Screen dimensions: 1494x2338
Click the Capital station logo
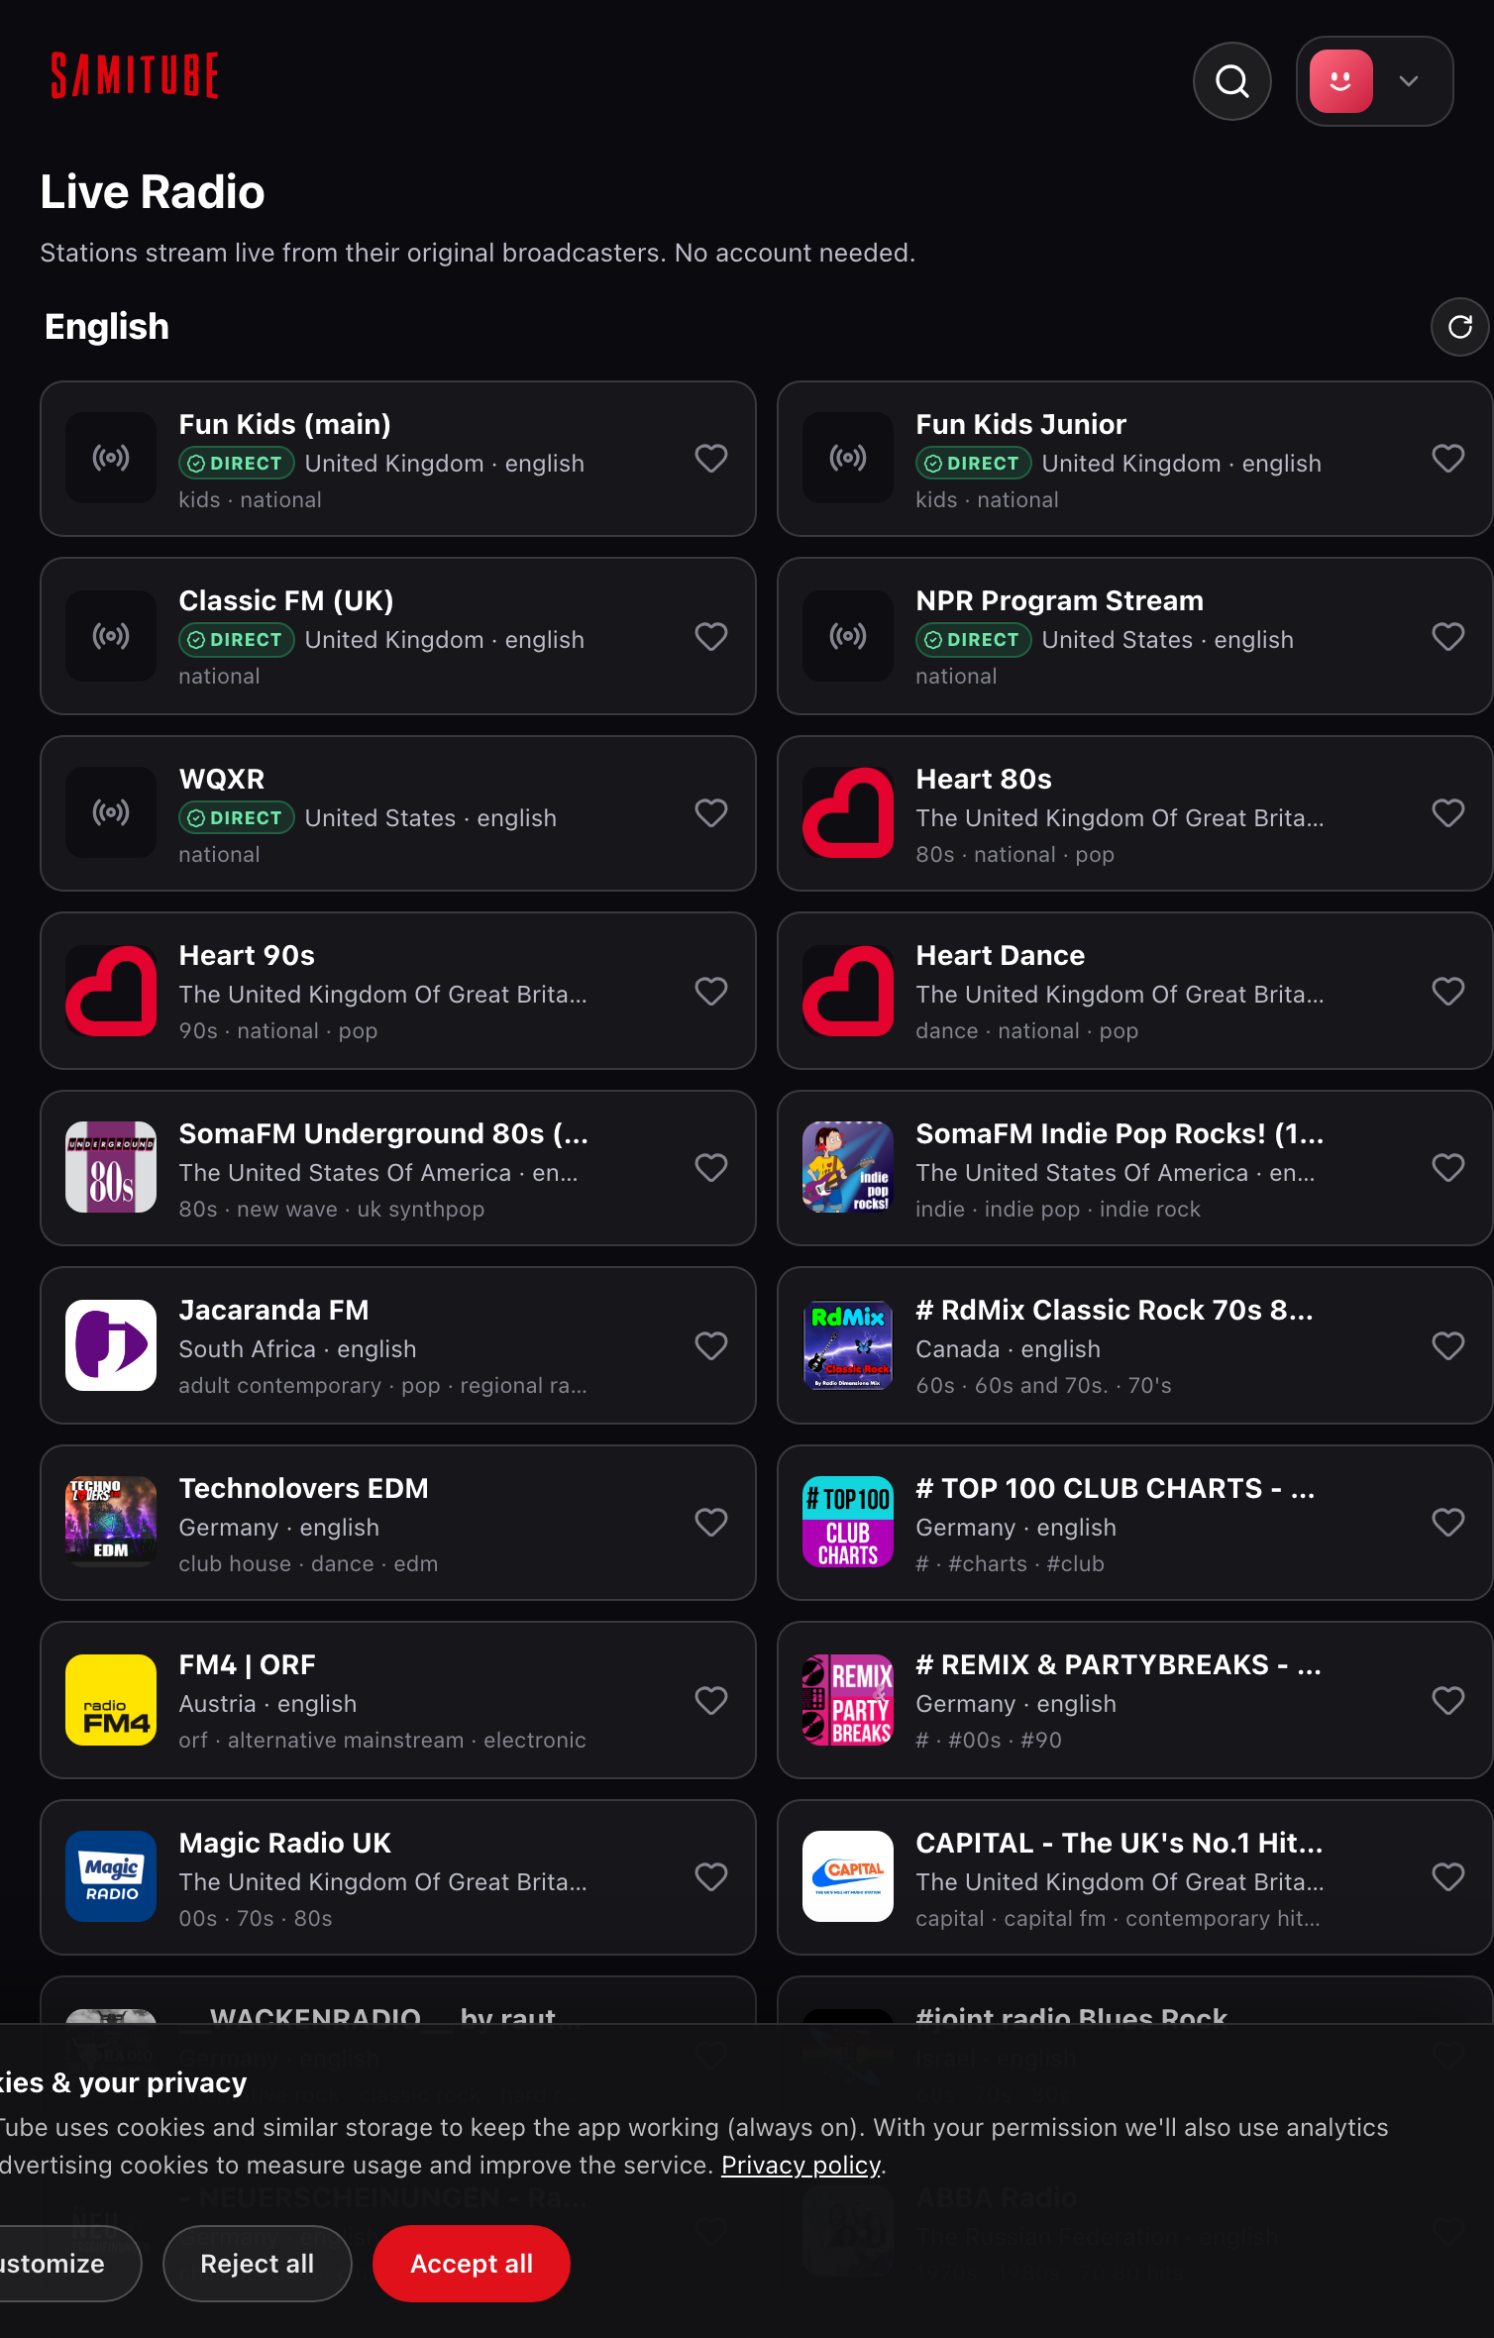[848, 1876]
